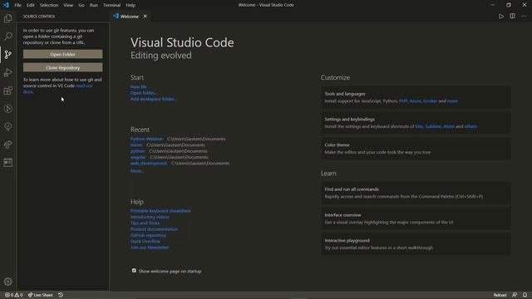Click the Azure link in Tools and languages

(x=415, y=101)
